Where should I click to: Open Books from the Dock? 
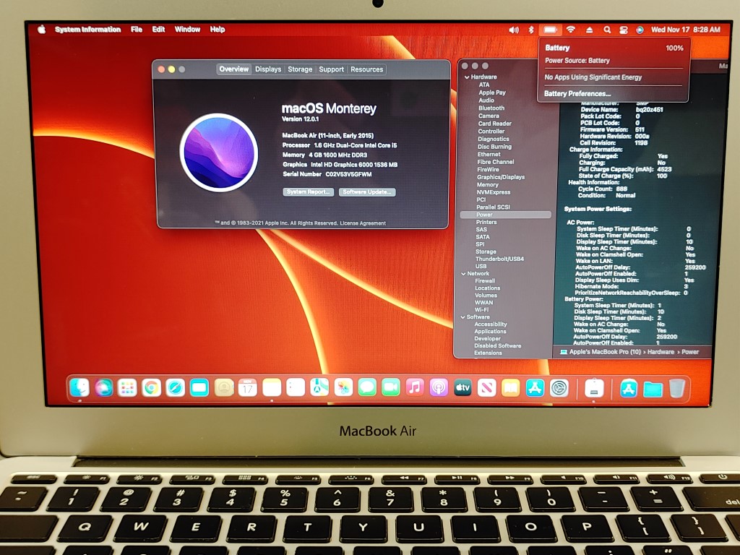511,388
